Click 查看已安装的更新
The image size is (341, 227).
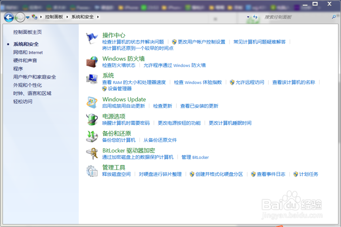pyautogui.click(x=199, y=106)
